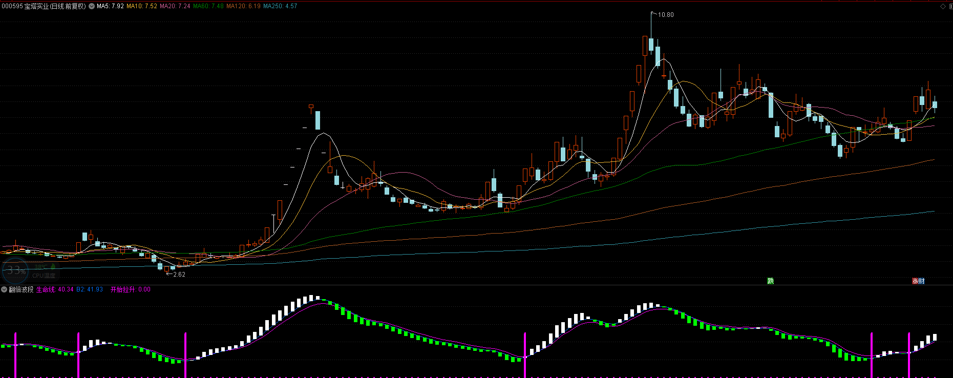
Task: Click the 开始拉升: 0.00 value
Action: (x=131, y=289)
